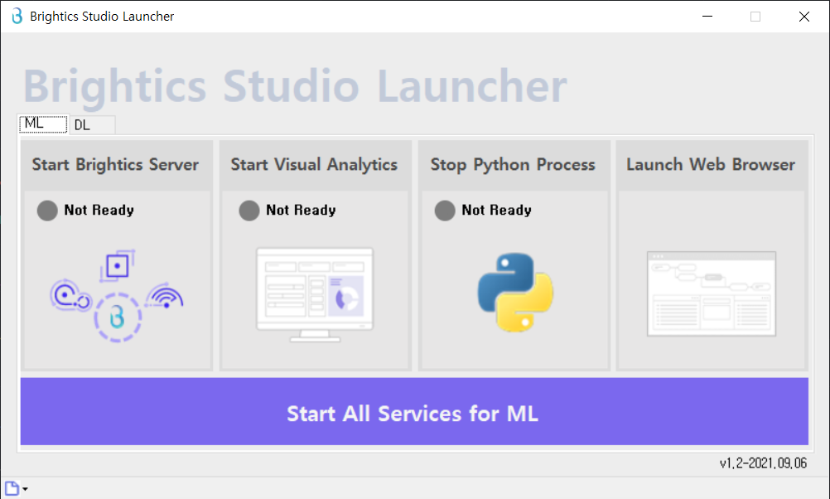
Task: Close the Brightics Studio Launcher window
Action: (x=804, y=17)
